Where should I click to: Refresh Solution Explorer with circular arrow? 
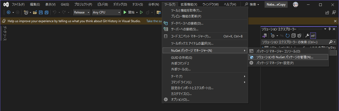click(x=288, y=35)
